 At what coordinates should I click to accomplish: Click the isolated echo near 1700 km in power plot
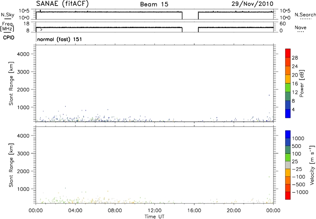click(269, 95)
